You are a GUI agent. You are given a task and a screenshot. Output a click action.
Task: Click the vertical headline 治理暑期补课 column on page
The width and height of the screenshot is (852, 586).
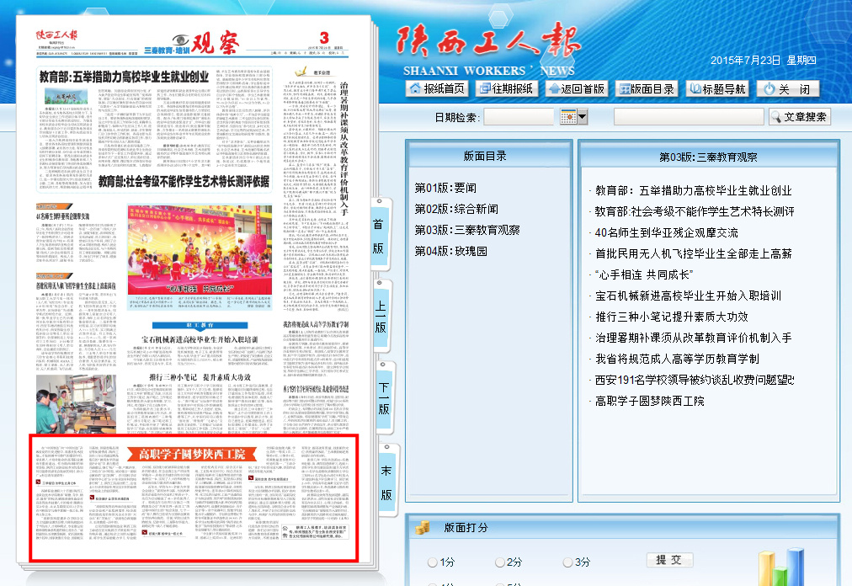pos(343,149)
